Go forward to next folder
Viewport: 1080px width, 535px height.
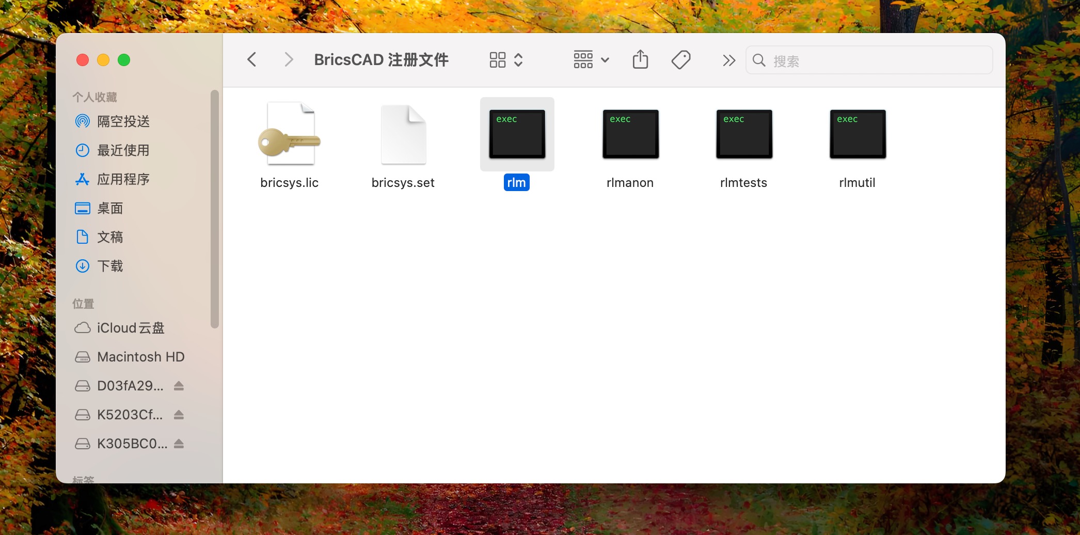pyautogui.click(x=289, y=60)
